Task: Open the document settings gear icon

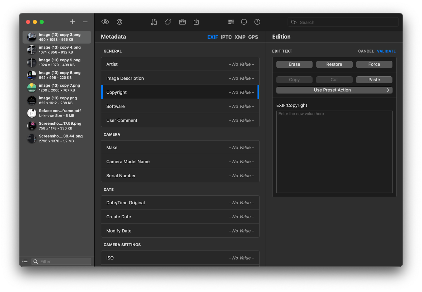Action: [x=154, y=22]
